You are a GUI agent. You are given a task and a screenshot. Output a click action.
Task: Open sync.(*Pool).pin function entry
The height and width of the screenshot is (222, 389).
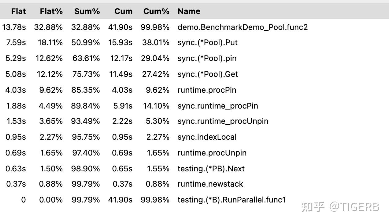[207, 59]
